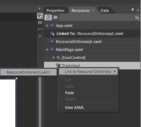Collapse the MainPage.xaml node
The image size is (141, 127).
(47, 50)
